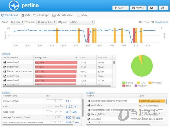Click the perfino logo icon
This screenshot has width=170, height=127.
[x=14, y=6]
